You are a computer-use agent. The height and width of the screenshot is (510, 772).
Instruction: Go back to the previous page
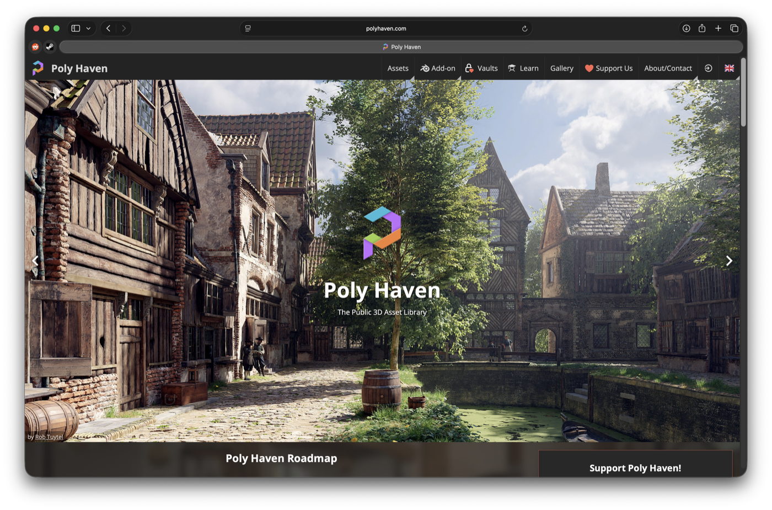click(x=109, y=28)
